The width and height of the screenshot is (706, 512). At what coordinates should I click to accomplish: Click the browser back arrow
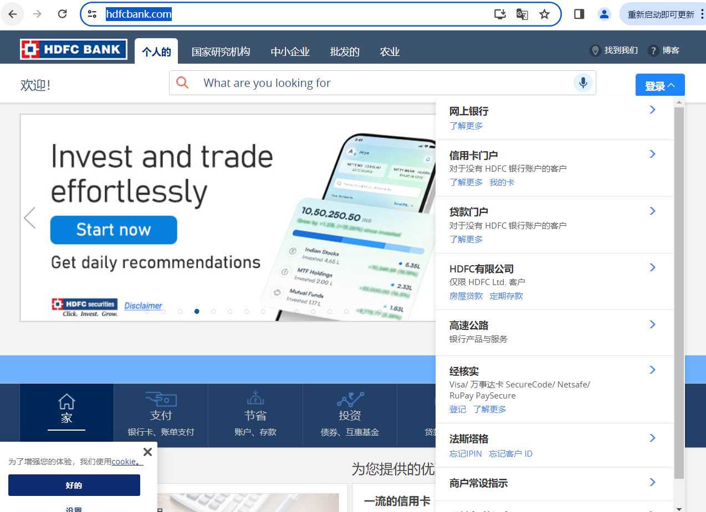(x=12, y=14)
